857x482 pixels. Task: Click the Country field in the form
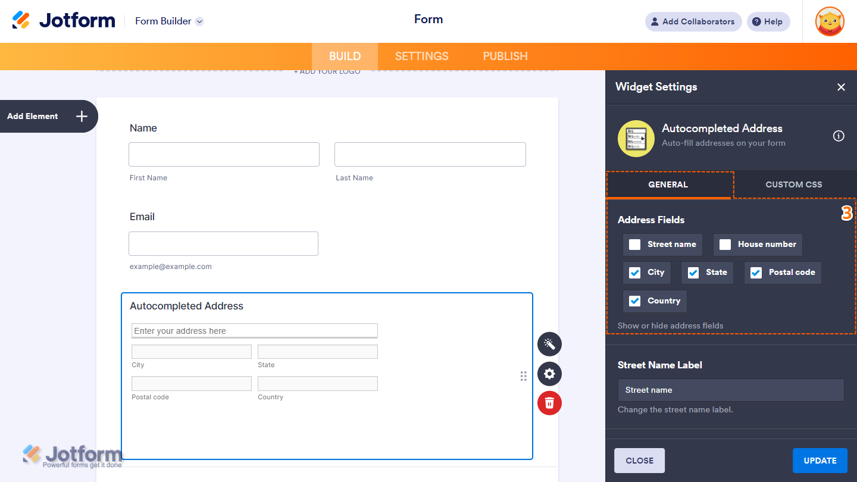click(x=318, y=383)
